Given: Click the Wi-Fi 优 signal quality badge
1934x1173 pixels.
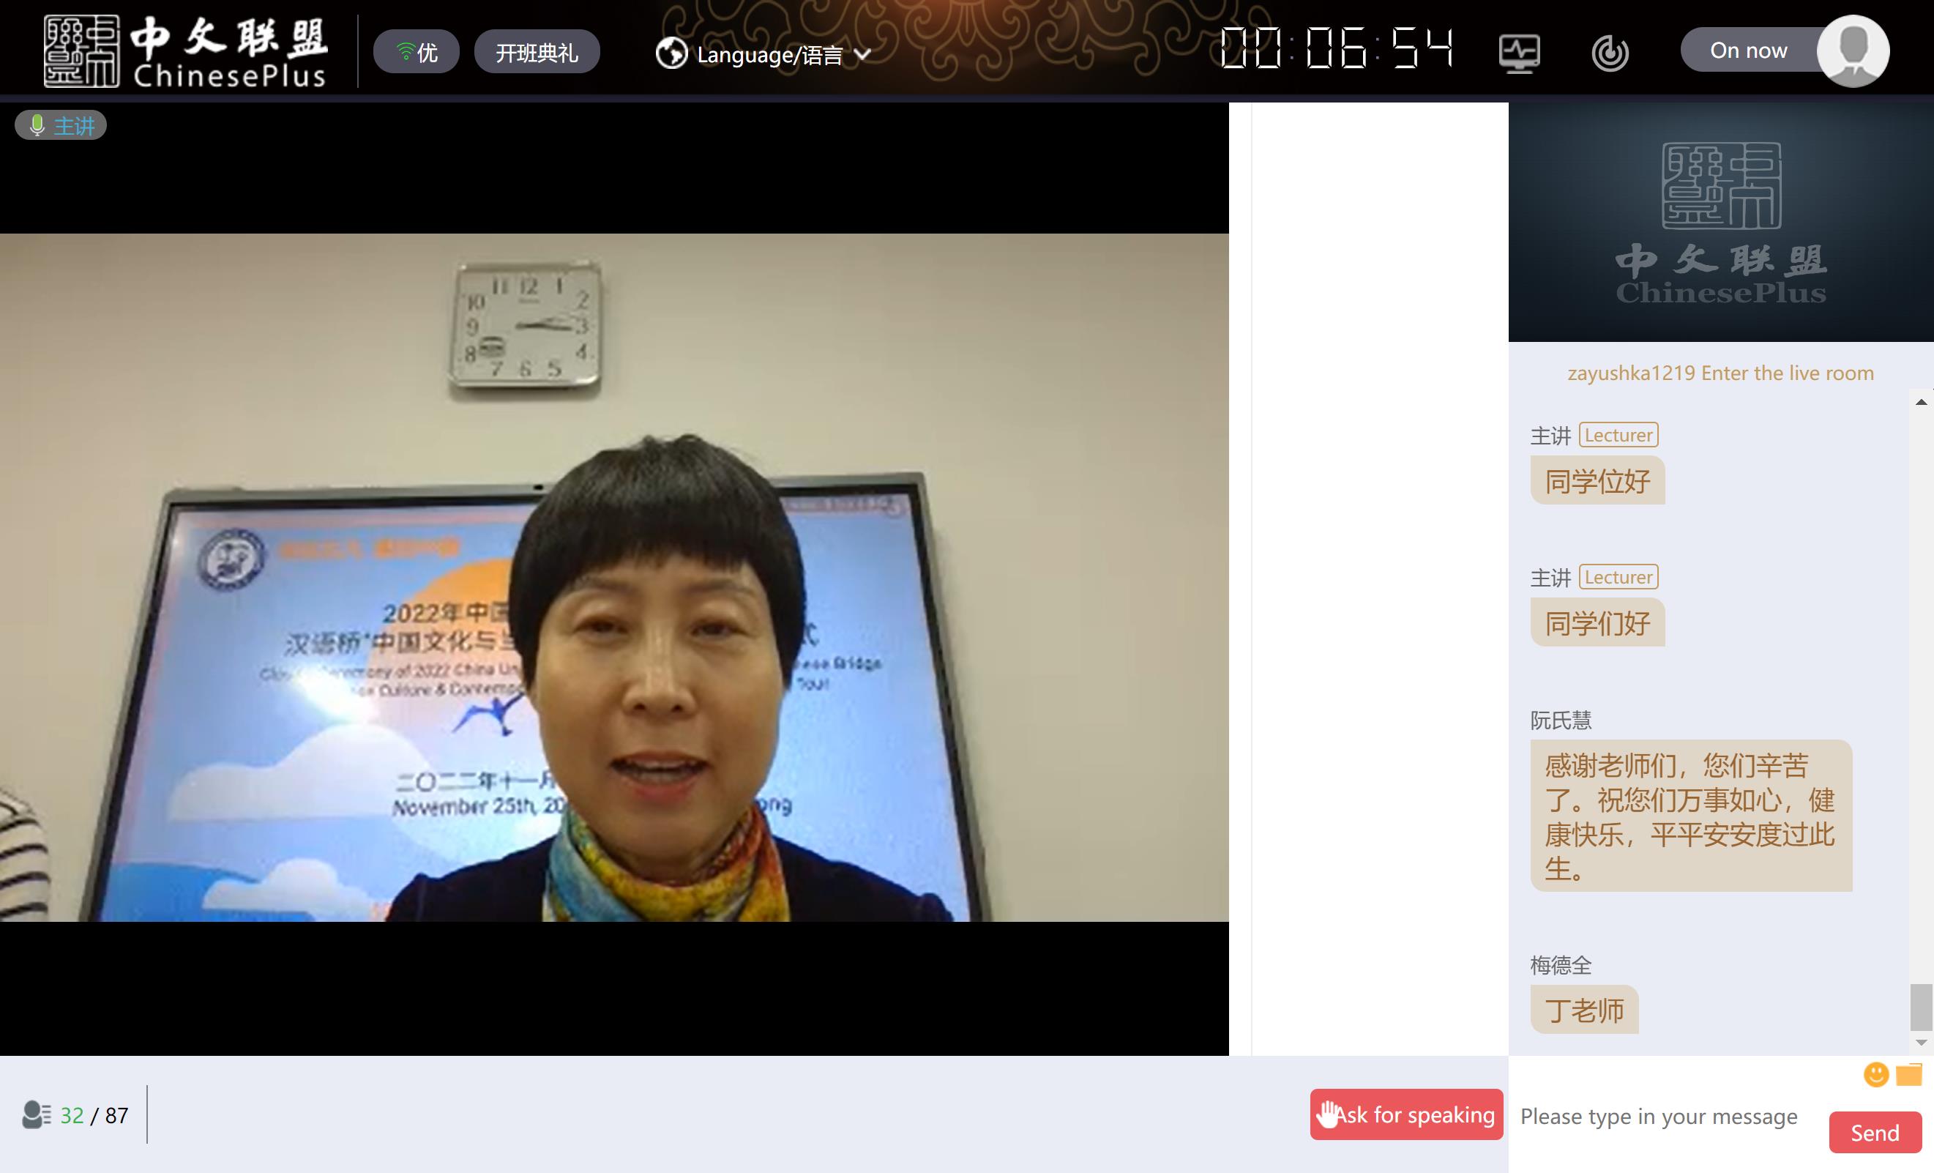Looking at the screenshot, I should pos(416,53).
